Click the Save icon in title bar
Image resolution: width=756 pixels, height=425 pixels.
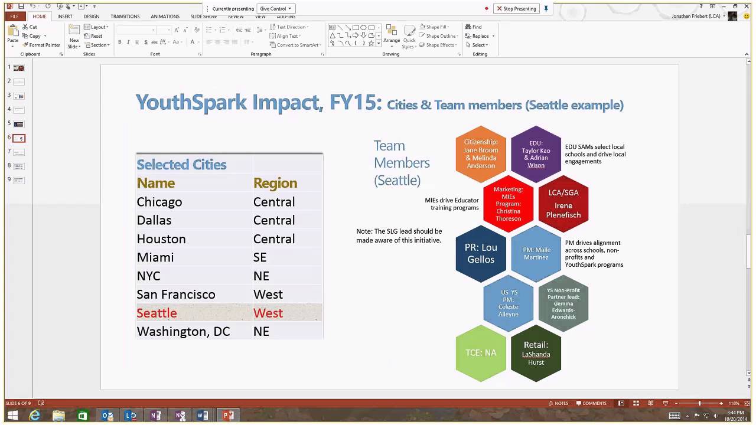coord(21,6)
